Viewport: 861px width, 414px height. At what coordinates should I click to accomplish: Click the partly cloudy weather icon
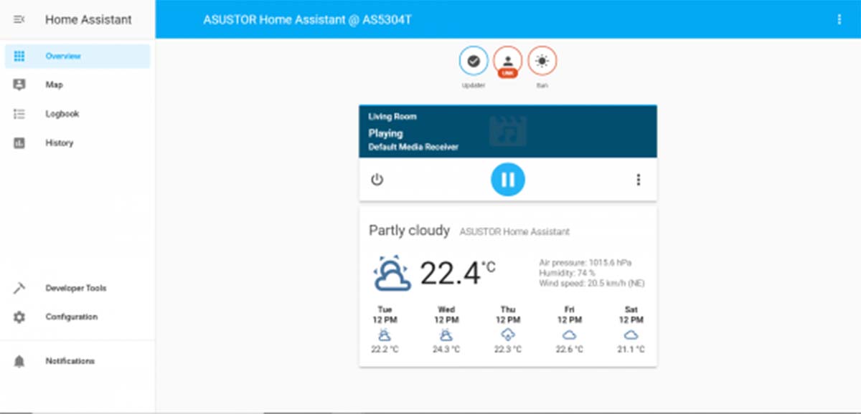pos(392,272)
